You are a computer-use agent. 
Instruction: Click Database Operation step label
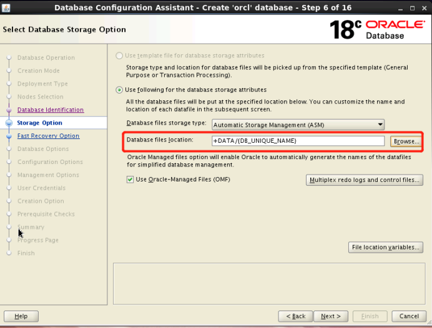pyautogui.click(x=46, y=58)
